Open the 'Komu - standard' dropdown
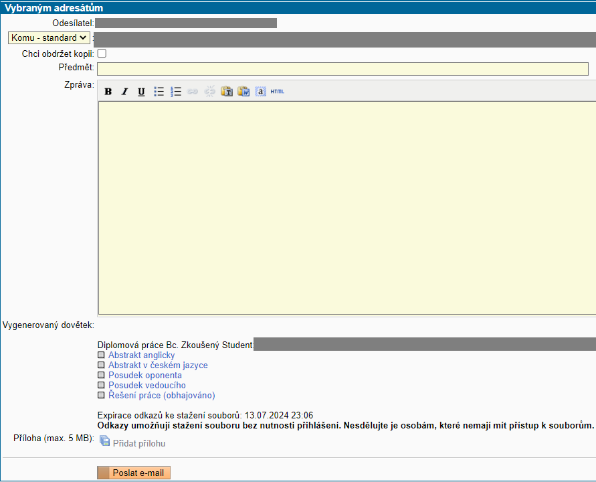596x482 pixels. coord(49,38)
